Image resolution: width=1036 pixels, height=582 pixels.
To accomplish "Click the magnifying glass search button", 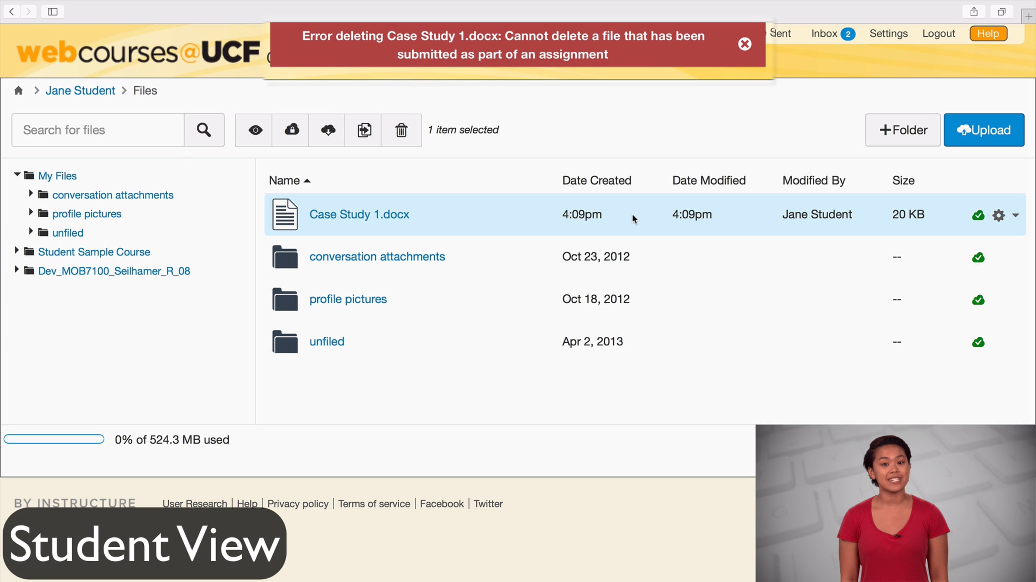I will point(204,130).
